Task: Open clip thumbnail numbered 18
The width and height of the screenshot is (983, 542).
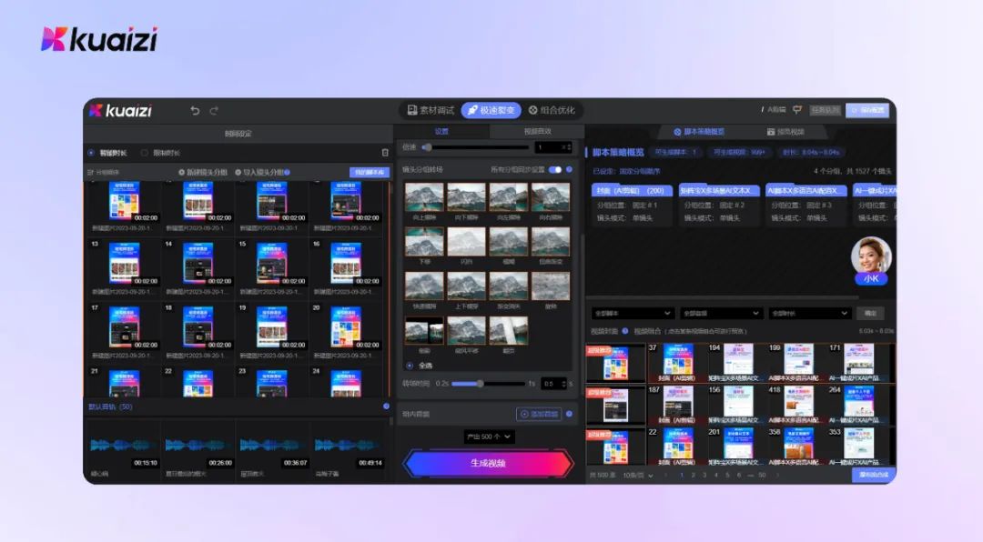Action: 198,326
